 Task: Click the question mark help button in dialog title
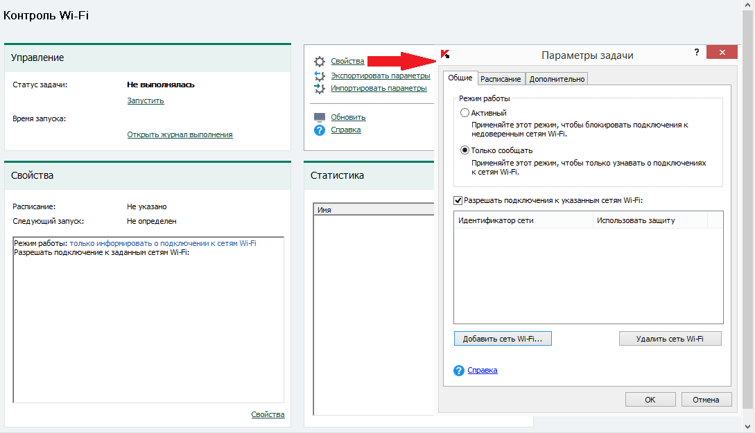click(x=697, y=52)
